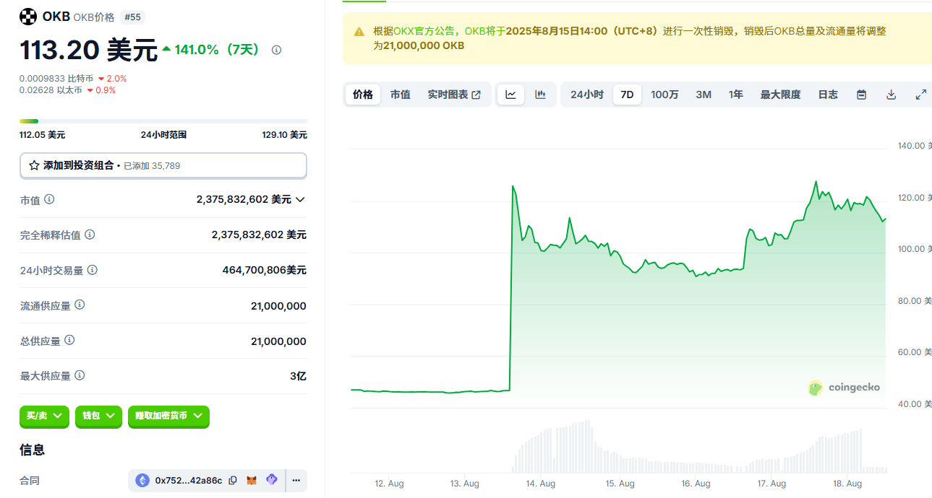932x498 pixels.
Task: Show info tooltip for 最大供应量
Action: click(80, 375)
